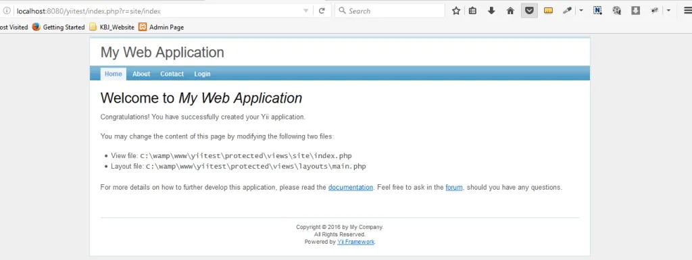This screenshot has width=692, height=260.
Task: Click the Copyright © 2016 footer text
Action: coord(340,228)
